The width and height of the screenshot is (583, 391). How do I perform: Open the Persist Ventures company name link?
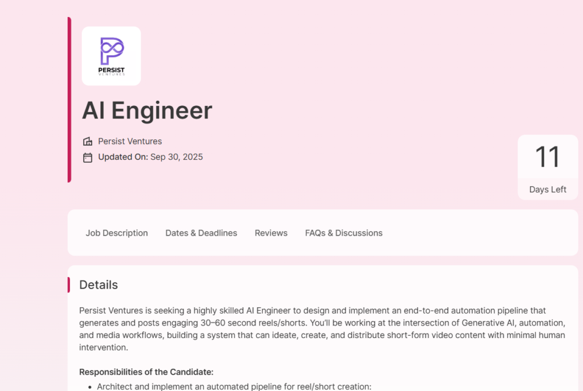[130, 142]
